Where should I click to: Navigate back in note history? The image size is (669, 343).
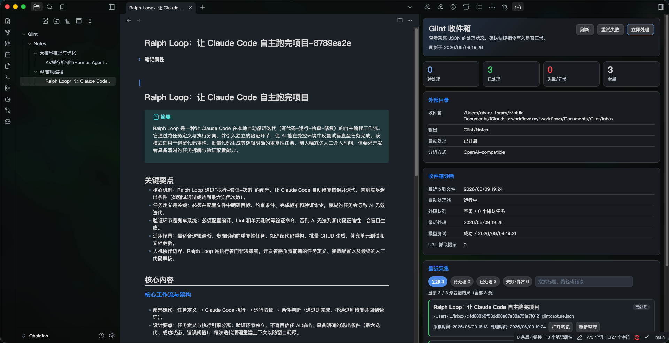[x=129, y=21]
